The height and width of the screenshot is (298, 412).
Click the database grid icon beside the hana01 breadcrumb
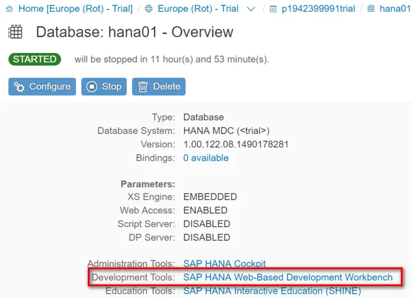click(x=371, y=9)
